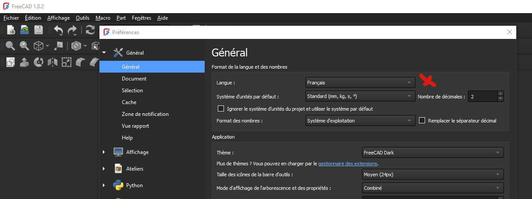This screenshot has width=532, height=199.
Task: Increase Nombre de décimales with up arrow
Action: pyautogui.click(x=500, y=93)
